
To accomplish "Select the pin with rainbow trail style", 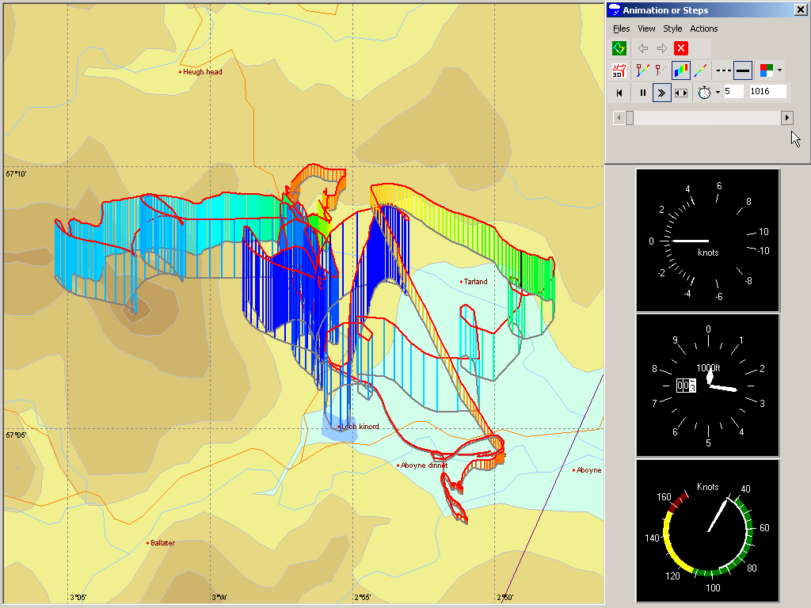I will [x=642, y=70].
